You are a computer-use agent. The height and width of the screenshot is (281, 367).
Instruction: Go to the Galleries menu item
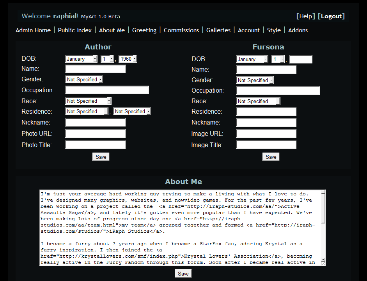[x=218, y=30]
